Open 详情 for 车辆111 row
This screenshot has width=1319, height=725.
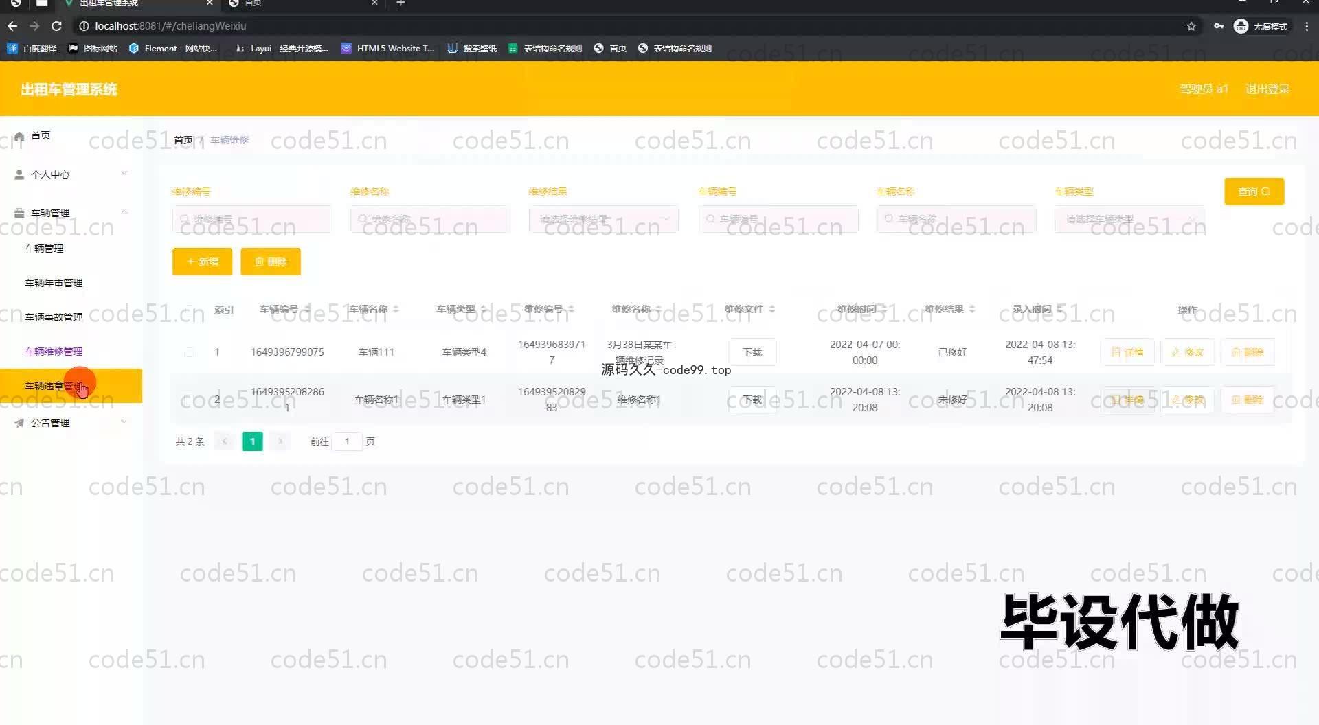(1127, 352)
